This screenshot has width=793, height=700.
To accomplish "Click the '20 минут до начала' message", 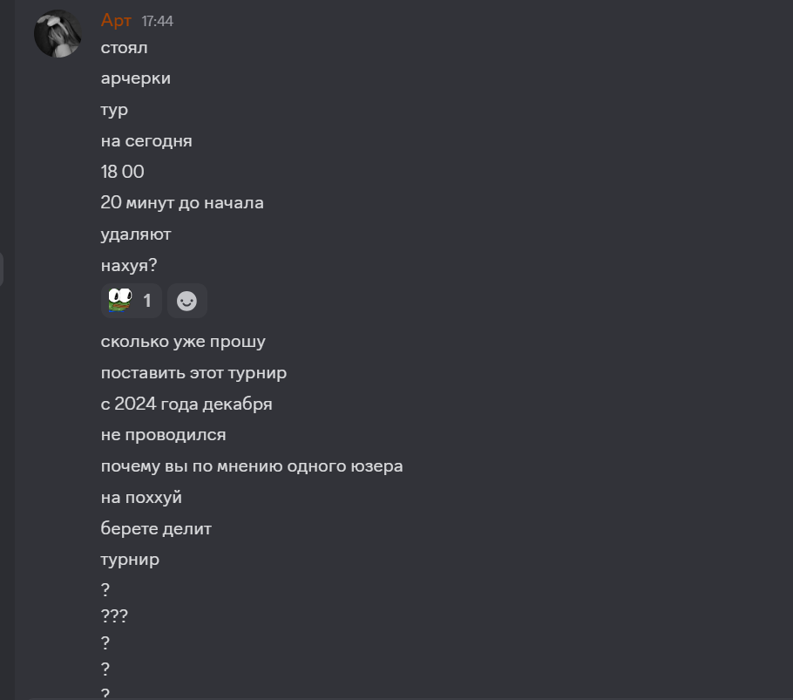I will [182, 203].
